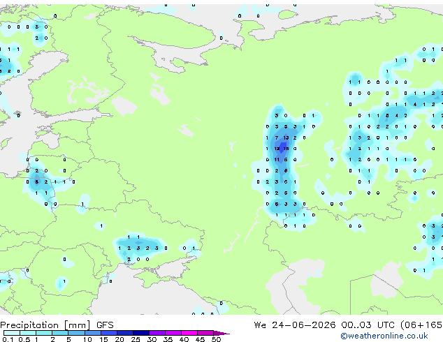This screenshot has width=443, height=342.
Task: Click the '00..03 UTC' time text
Action: [x=368, y=325]
